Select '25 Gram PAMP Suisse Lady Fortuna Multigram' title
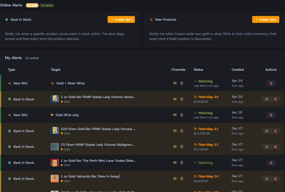Image resolution: width=285 pixels, height=192 pixels. (98, 145)
